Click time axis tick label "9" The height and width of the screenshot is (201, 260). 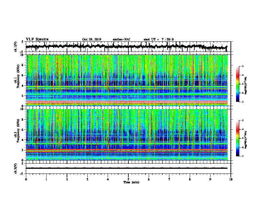coord(210,179)
